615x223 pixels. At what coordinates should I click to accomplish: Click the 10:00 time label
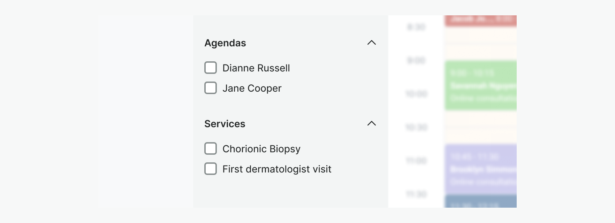[x=416, y=94]
